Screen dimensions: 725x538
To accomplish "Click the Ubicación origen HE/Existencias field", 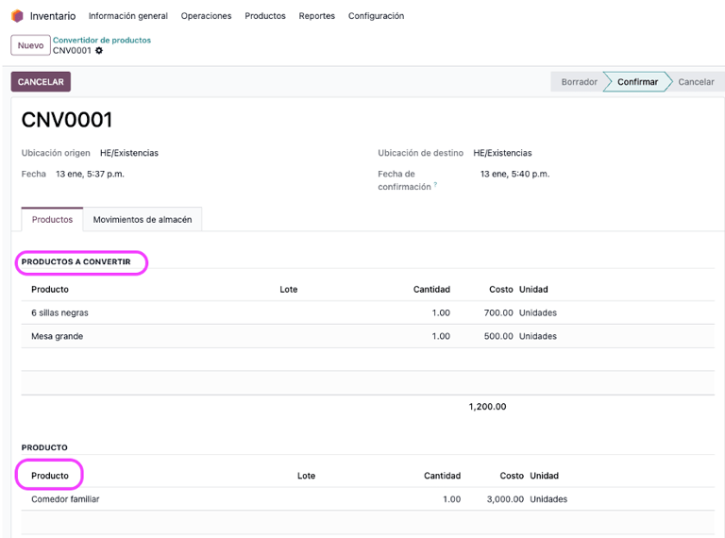I will [129, 153].
